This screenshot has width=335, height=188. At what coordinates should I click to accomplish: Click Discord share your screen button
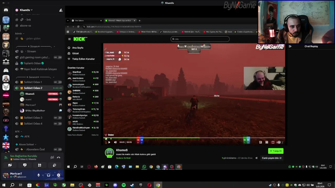click(x=25, y=165)
